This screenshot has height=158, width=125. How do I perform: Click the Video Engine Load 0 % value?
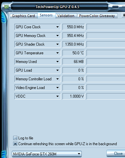(74, 88)
